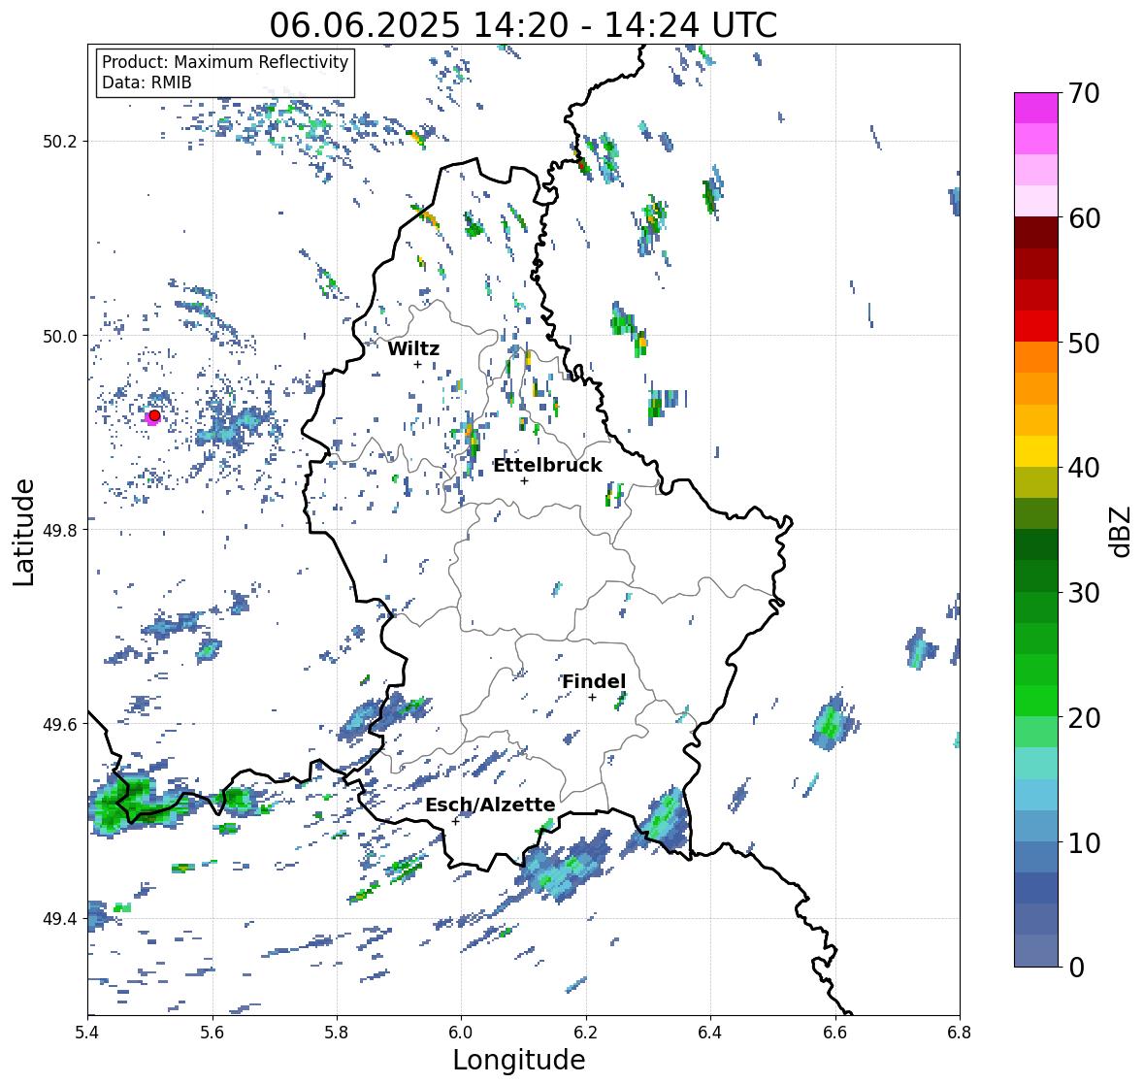Click the plus marker below Ettelbruck
1144x1084 pixels.
524,480
